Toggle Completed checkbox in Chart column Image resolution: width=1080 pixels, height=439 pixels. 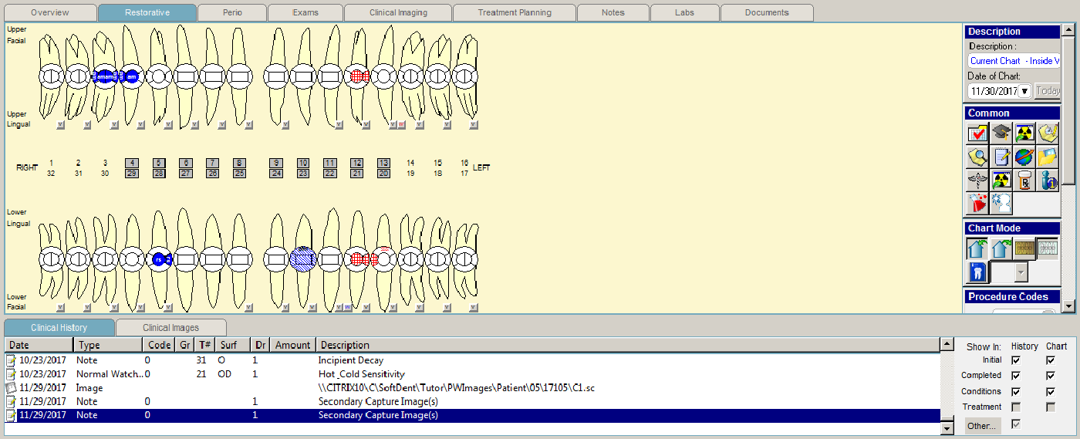pyautogui.click(x=1050, y=376)
